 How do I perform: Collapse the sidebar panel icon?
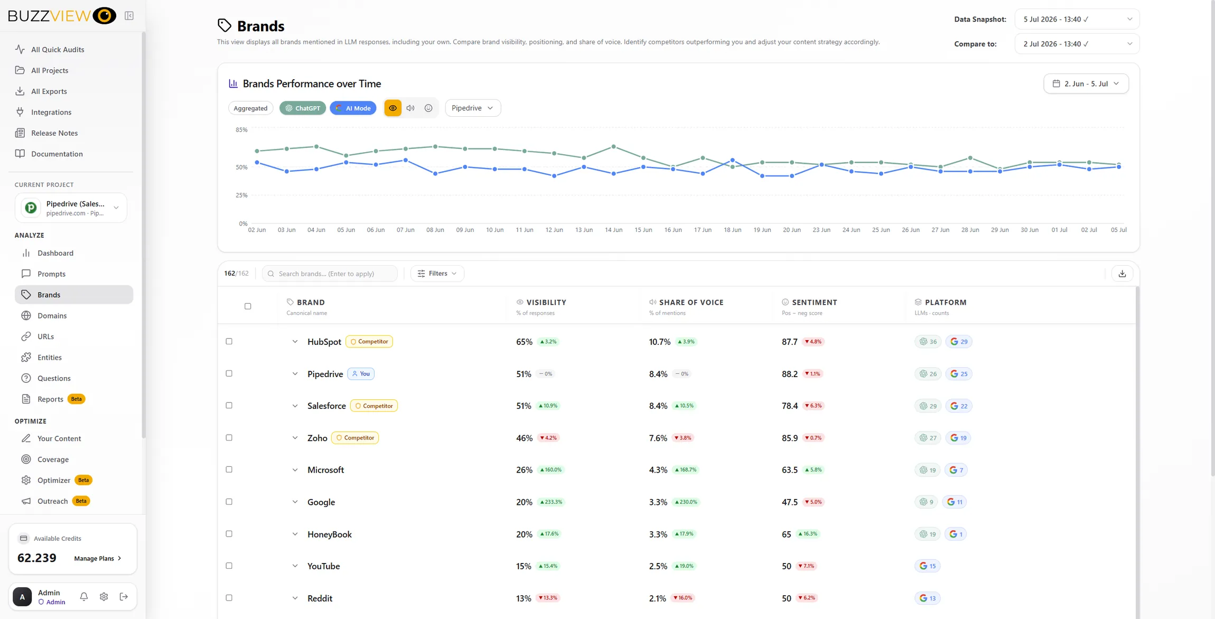click(129, 16)
